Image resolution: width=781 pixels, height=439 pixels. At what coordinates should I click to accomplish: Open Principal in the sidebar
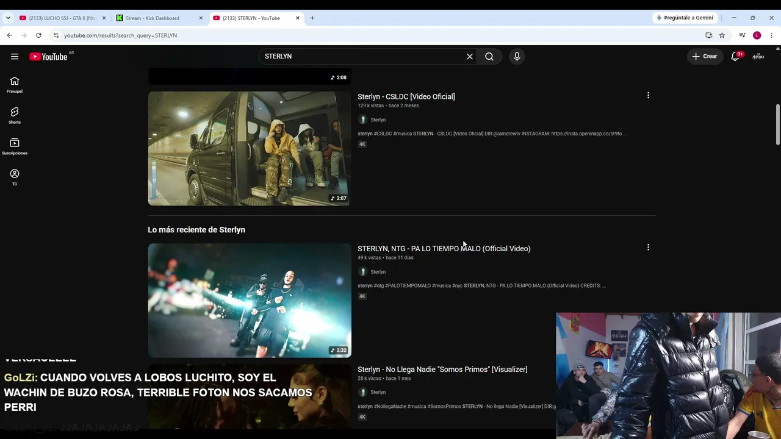15,85
